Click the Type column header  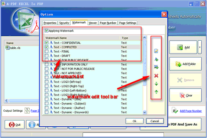pos(130,38)
